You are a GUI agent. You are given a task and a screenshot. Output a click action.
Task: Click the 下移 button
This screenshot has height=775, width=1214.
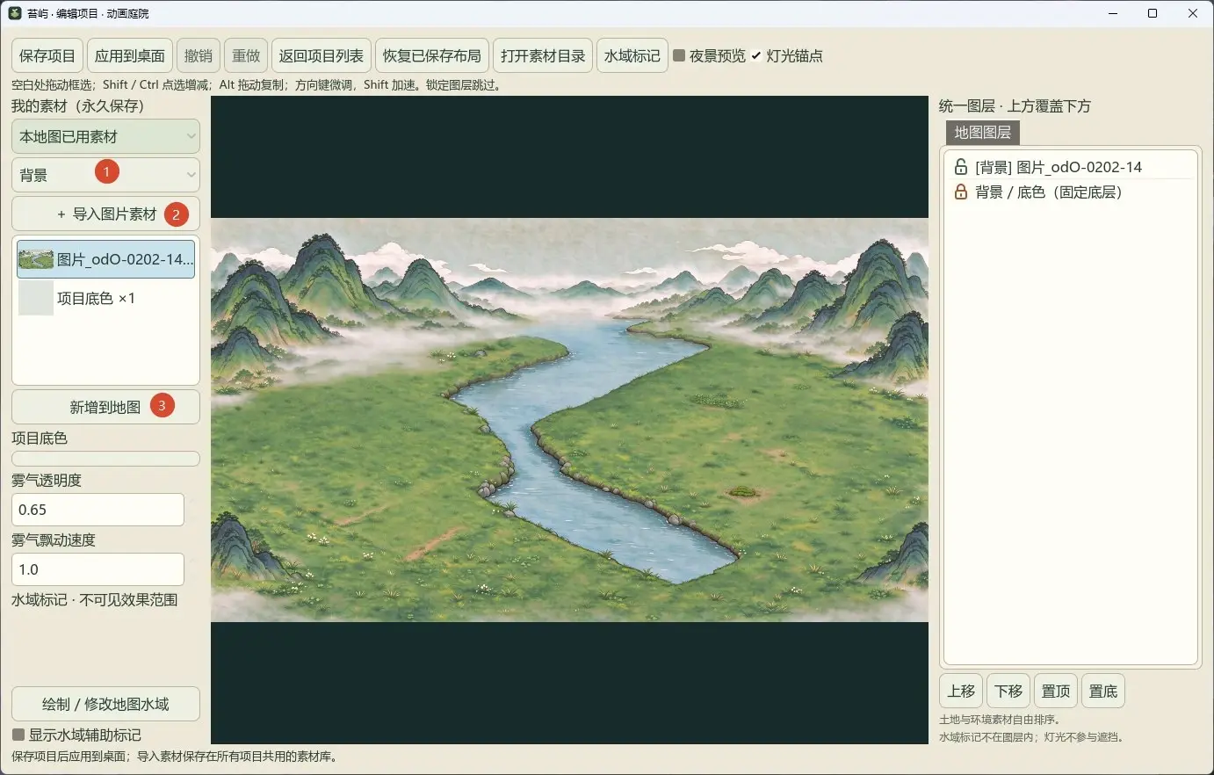point(1008,691)
